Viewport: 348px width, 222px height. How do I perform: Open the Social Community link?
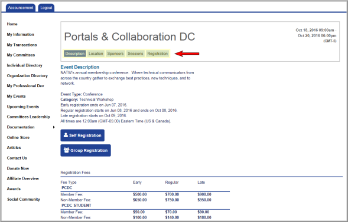24,199
